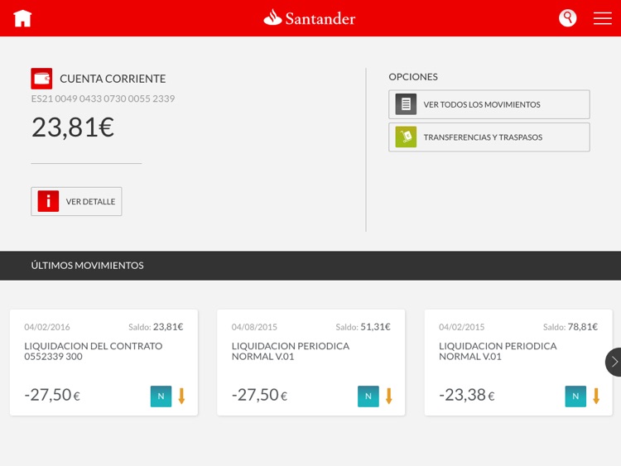
Task: Open Transferencias y Traspasos
Action: coord(489,137)
